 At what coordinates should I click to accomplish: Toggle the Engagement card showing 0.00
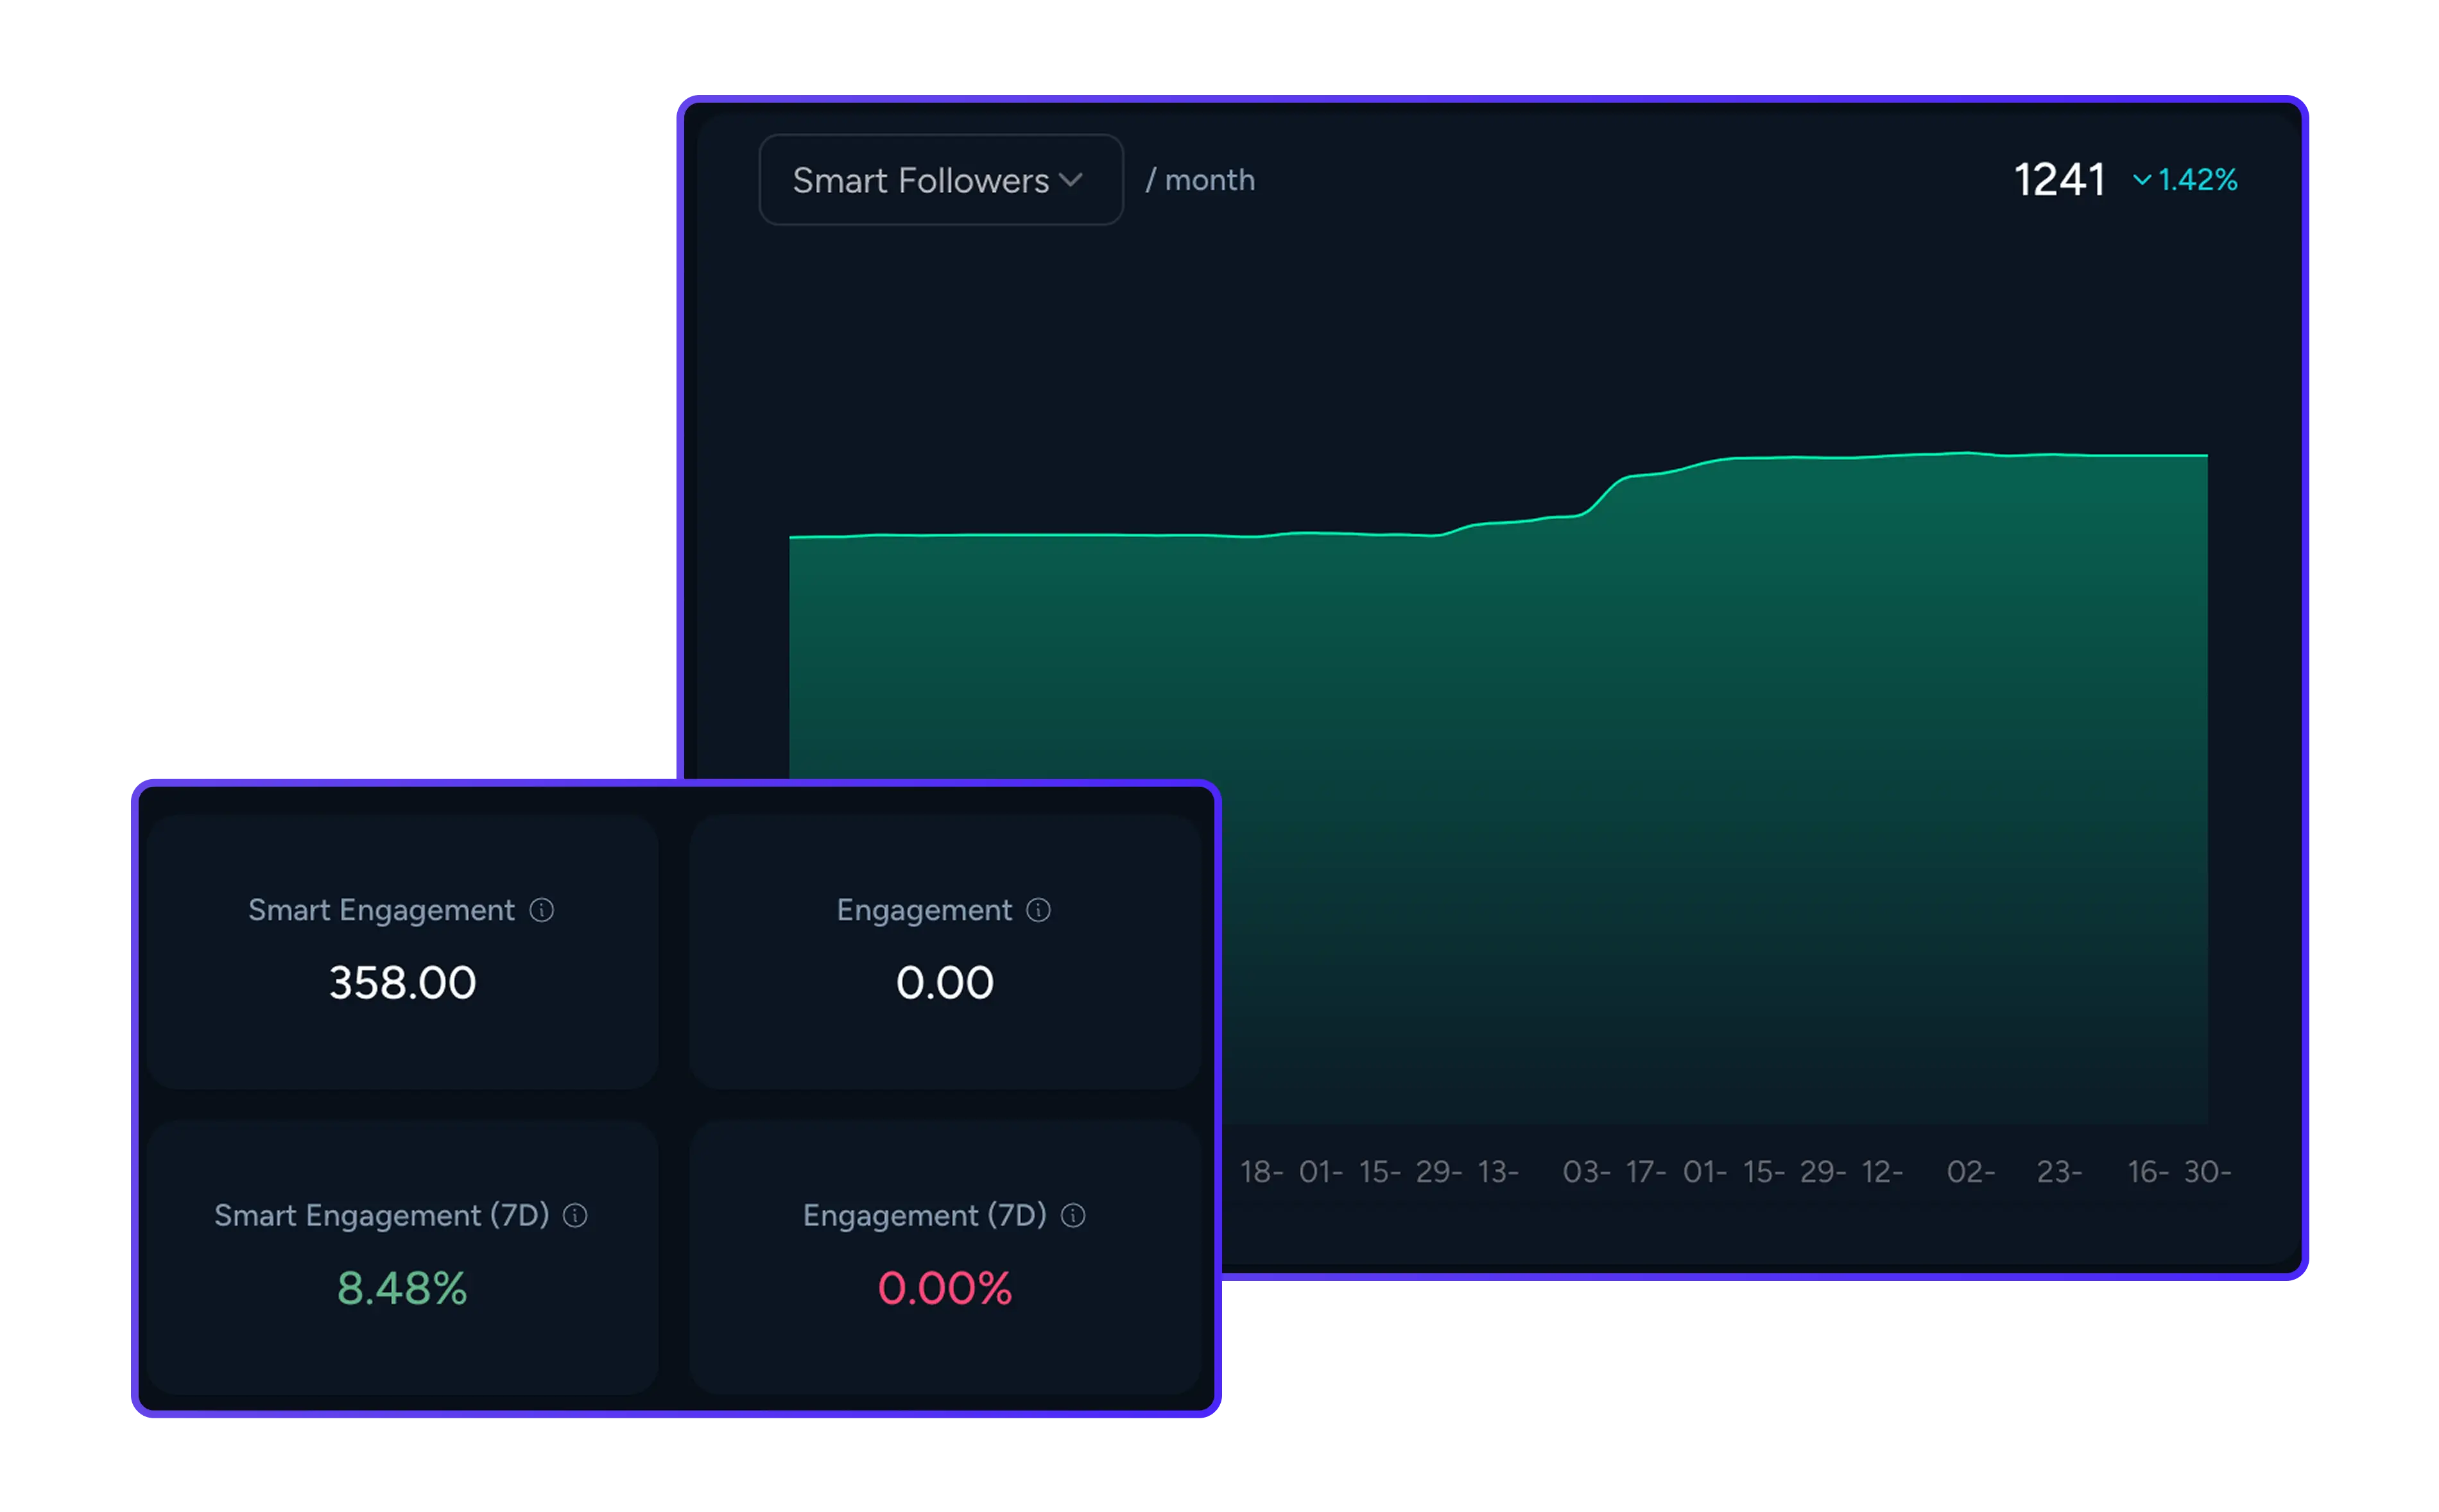click(944, 950)
